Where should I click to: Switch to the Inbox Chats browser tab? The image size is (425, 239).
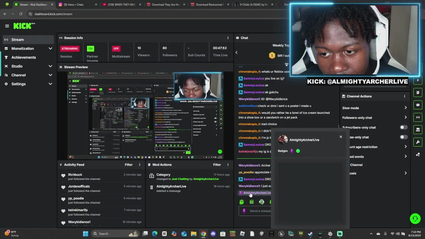78,5
